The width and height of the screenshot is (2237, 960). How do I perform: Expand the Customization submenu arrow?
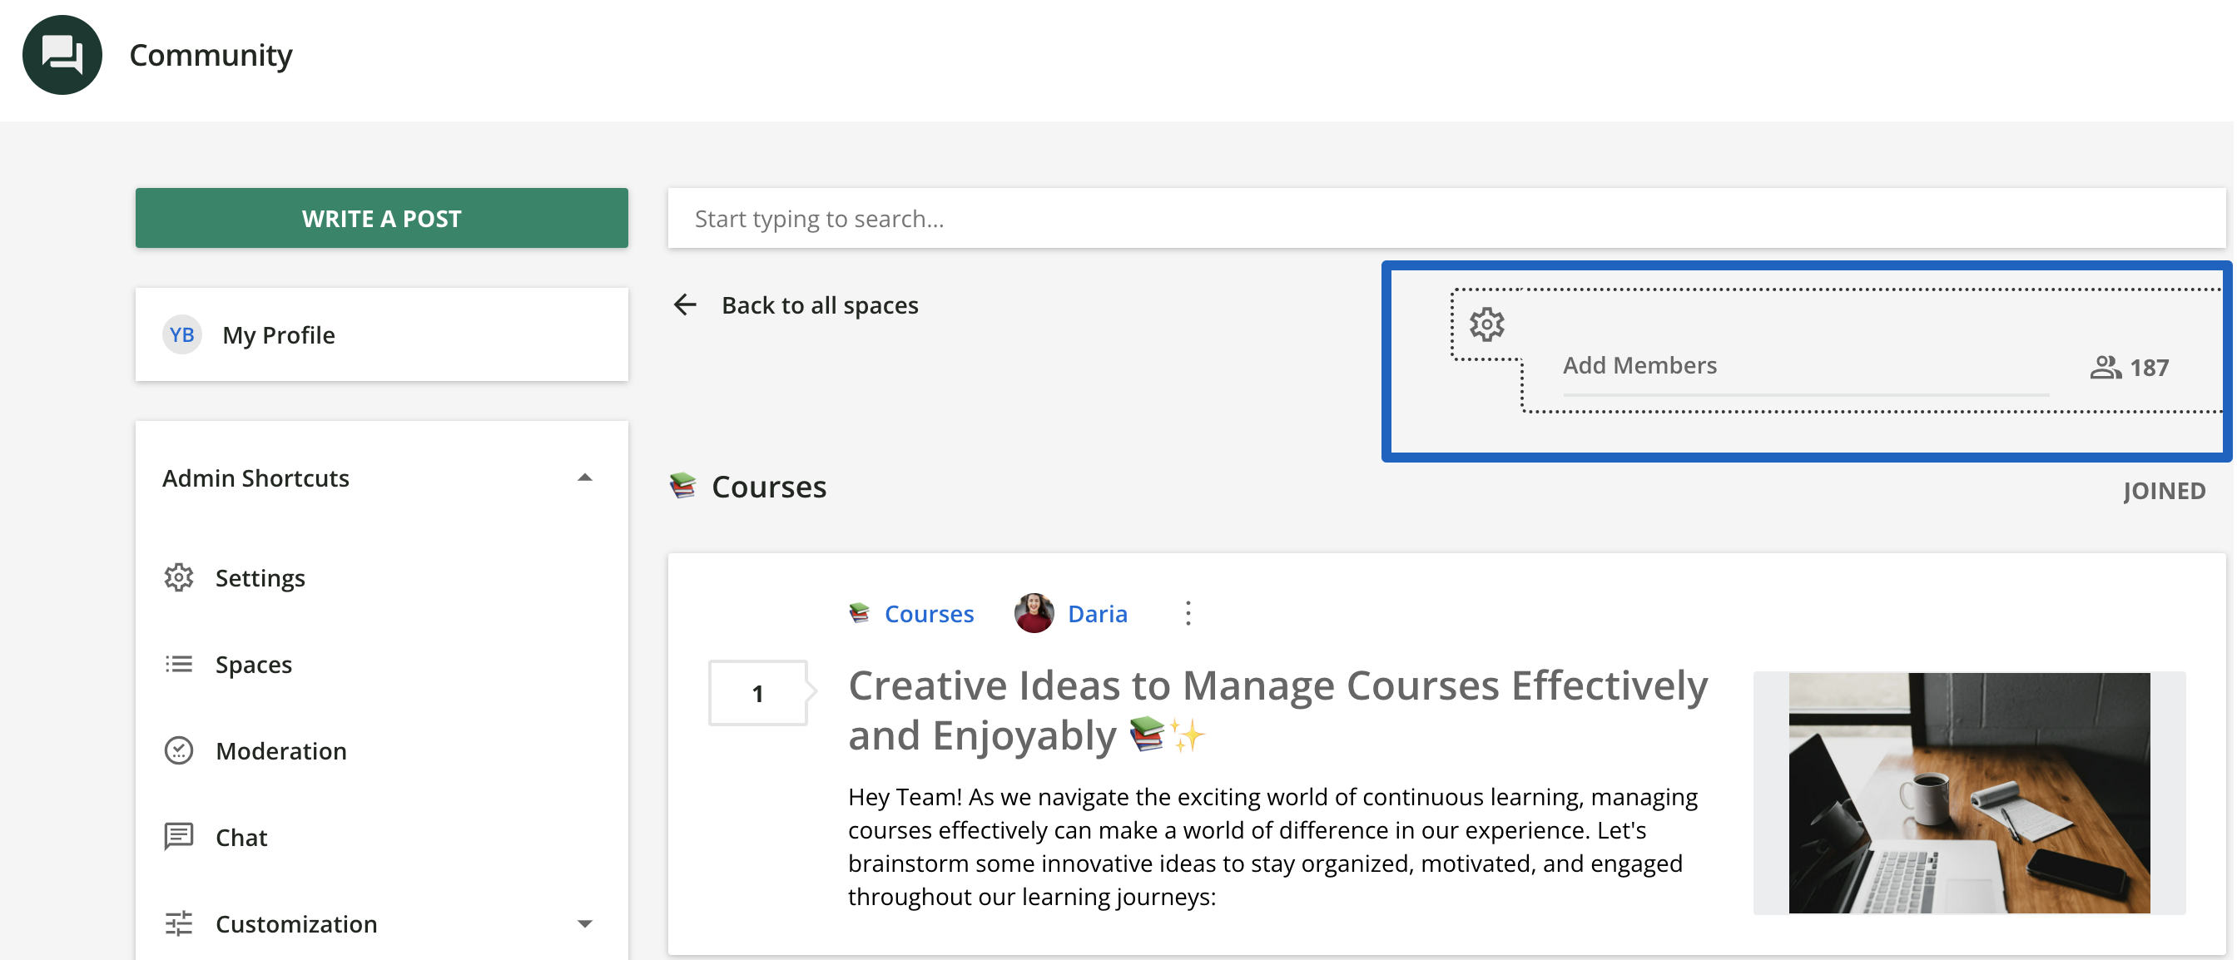click(584, 923)
